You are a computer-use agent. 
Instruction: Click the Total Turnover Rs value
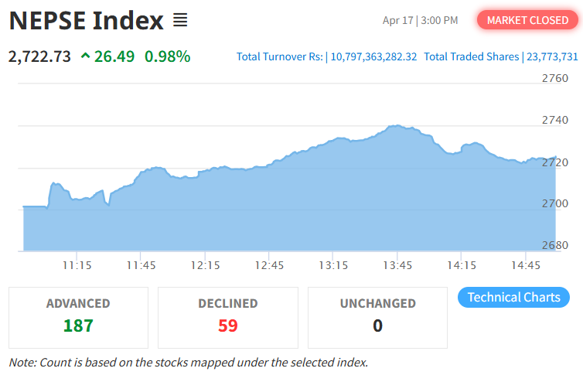(373, 56)
